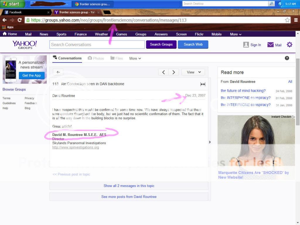Open Games in Yahoo navigation bar
The width and height of the screenshot is (300, 225).
pos(122,34)
